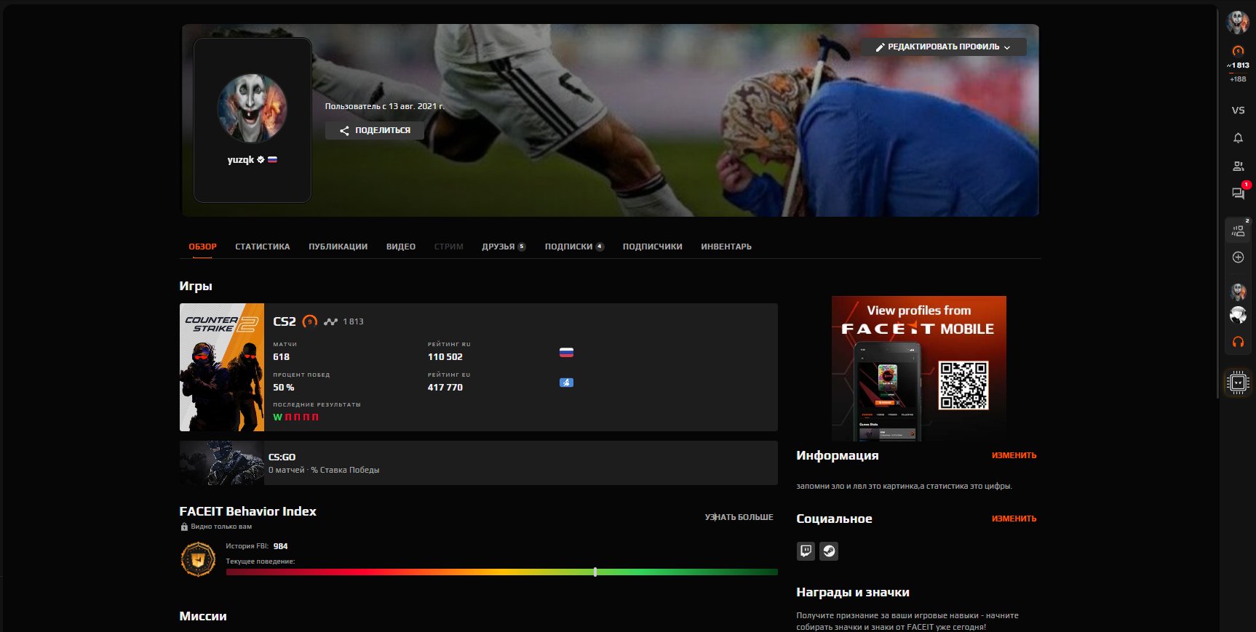This screenshot has width=1256, height=632.
Task: Expand the Редактировать профиль dropdown
Action: point(943,47)
